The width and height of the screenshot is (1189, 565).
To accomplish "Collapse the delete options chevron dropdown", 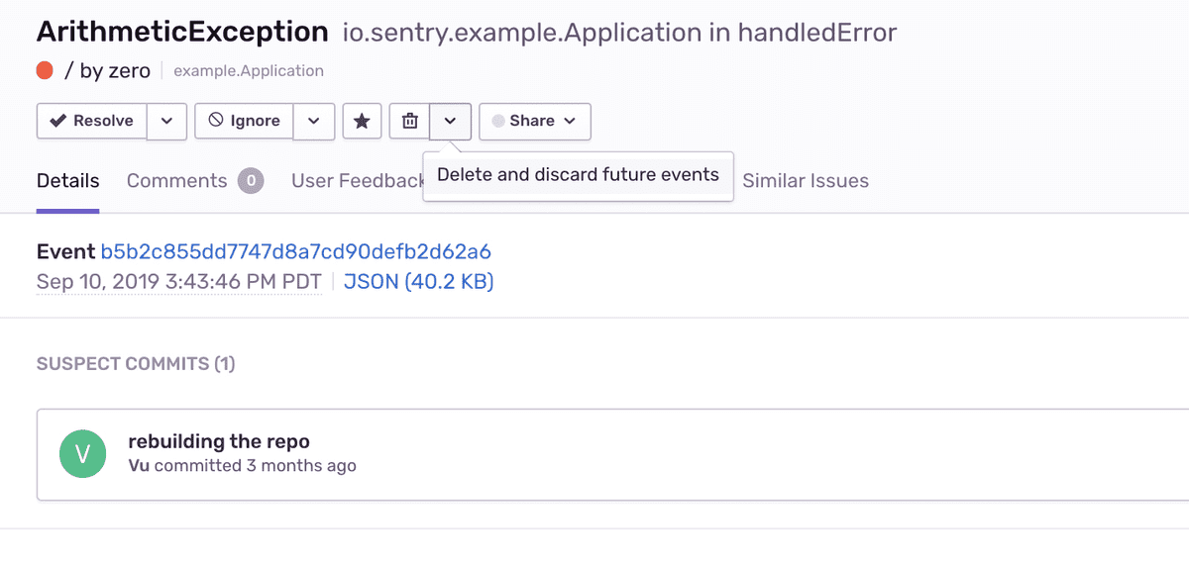I will click(x=450, y=121).
